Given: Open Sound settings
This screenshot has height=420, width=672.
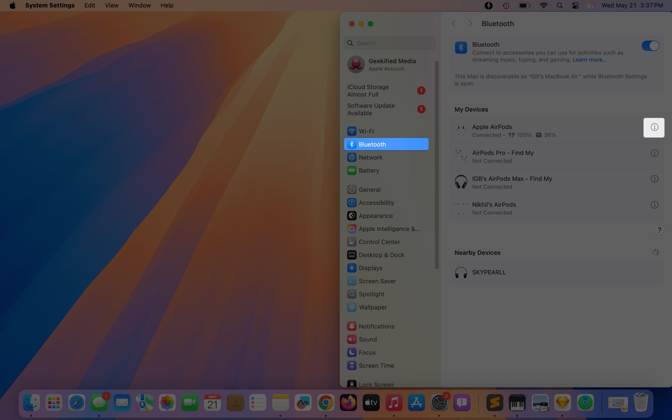Looking at the screenshot, I should pyautogui.click(x=367, y=339).
